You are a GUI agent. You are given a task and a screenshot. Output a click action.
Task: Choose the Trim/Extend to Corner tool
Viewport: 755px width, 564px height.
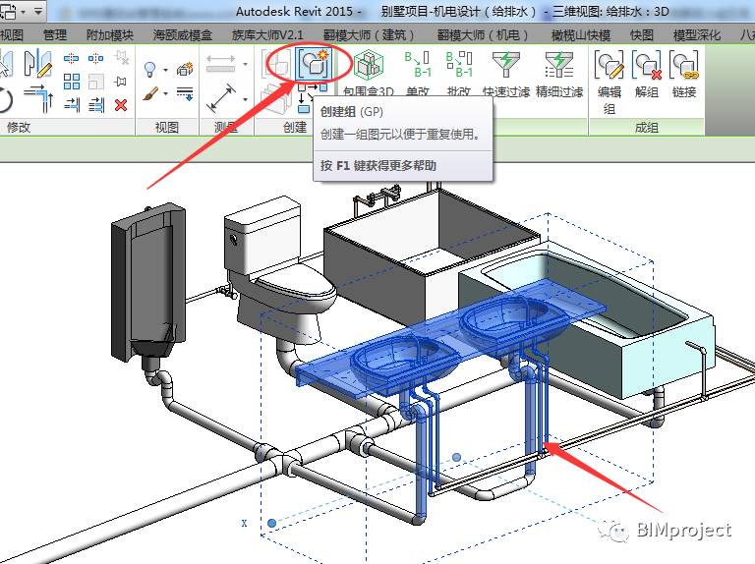tap(38, 98)
